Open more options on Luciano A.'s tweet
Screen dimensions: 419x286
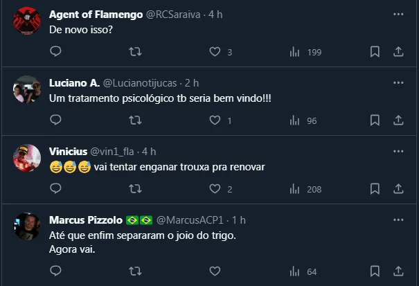coord(398,83)
